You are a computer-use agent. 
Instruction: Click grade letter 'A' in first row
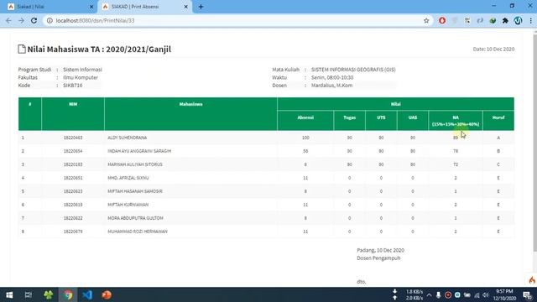498,138
